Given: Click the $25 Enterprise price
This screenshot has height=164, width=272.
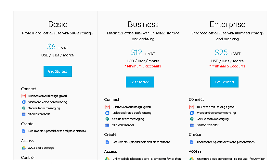Looking at the screenshot, I should tap(221, 53).
